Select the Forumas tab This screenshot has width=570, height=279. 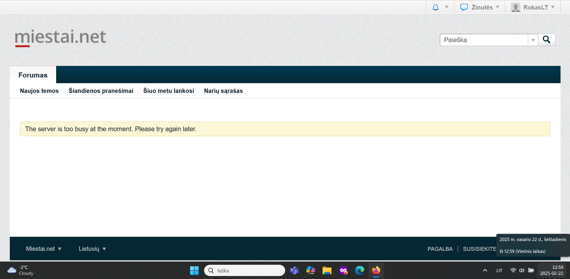pyautogui.click(x=33, y=75)
